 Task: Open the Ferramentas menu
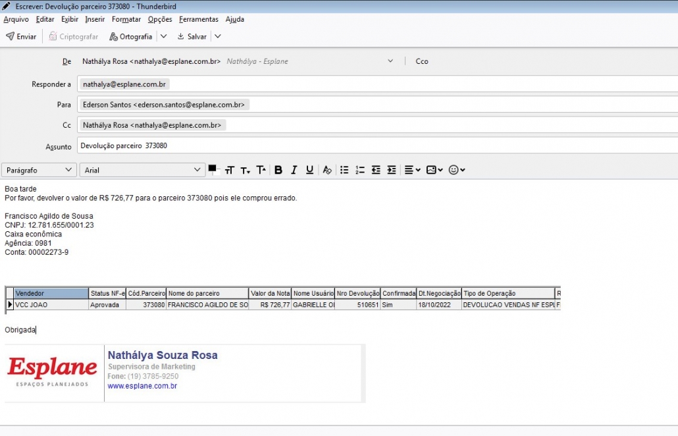(x=199, y=19)
